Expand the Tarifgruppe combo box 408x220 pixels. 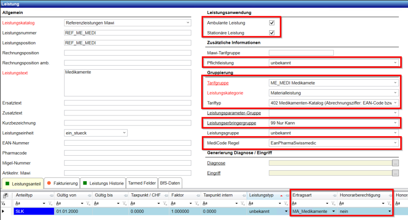(395, 83)
